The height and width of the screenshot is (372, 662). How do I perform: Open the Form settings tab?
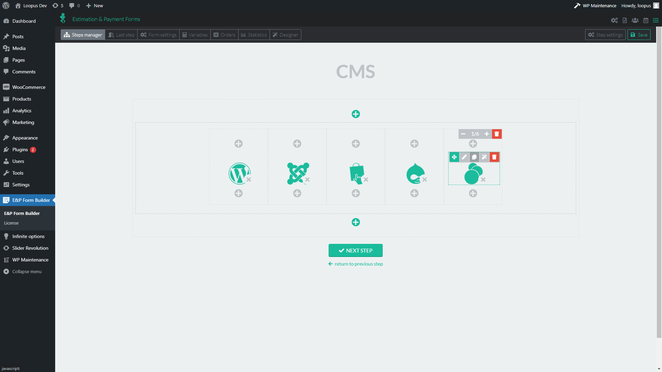(x=159, y=35)
